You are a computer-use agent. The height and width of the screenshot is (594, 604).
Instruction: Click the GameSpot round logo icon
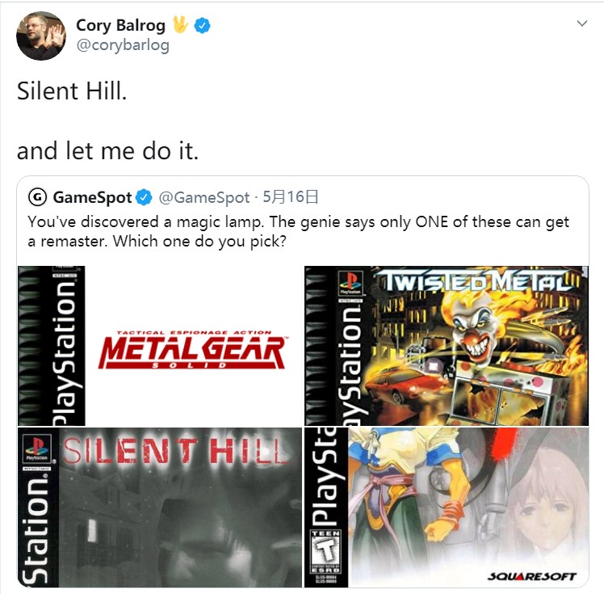pos(38,197)
